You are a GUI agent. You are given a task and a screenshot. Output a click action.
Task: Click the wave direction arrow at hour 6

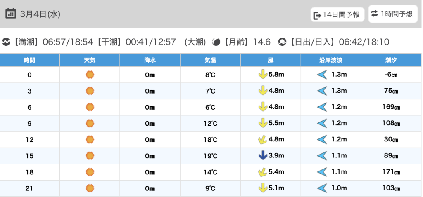point(322,107)
